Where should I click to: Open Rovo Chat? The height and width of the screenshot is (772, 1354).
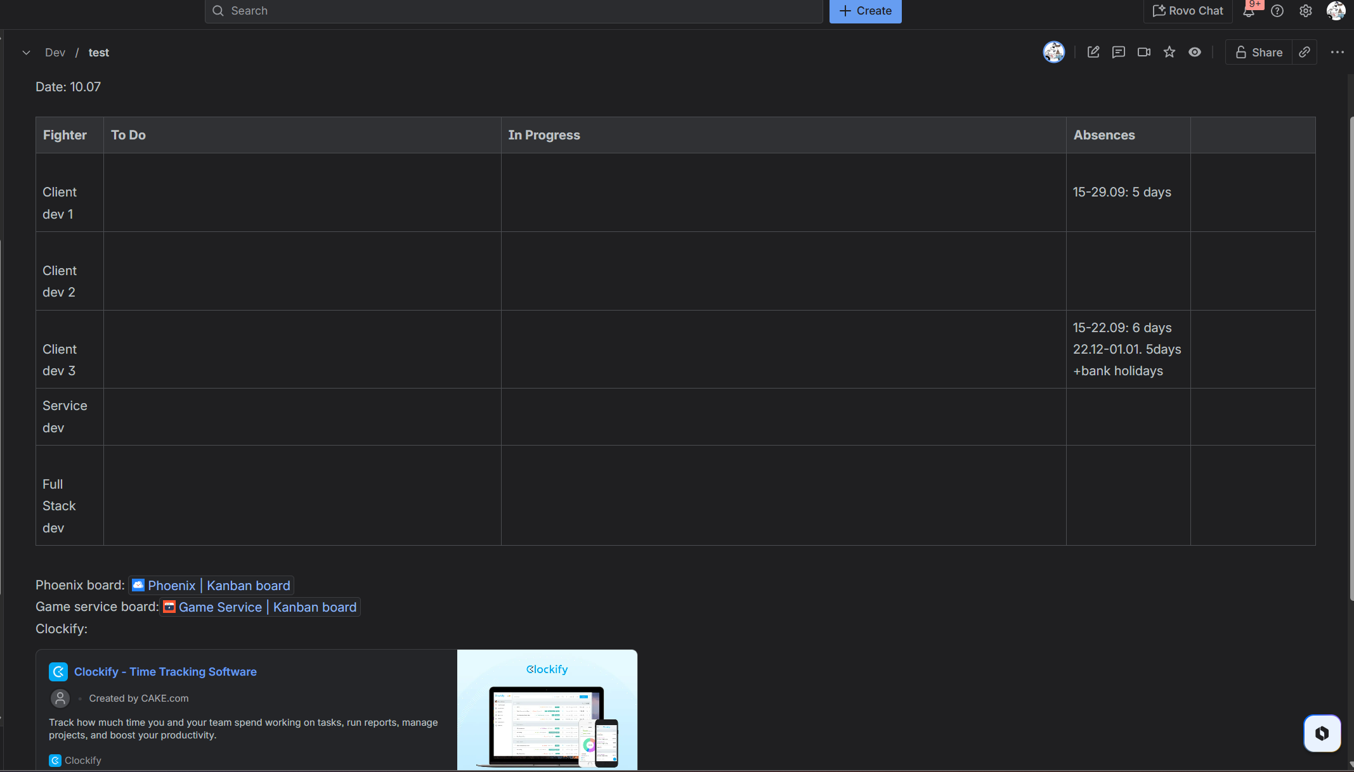click(x=1188, y=11)
